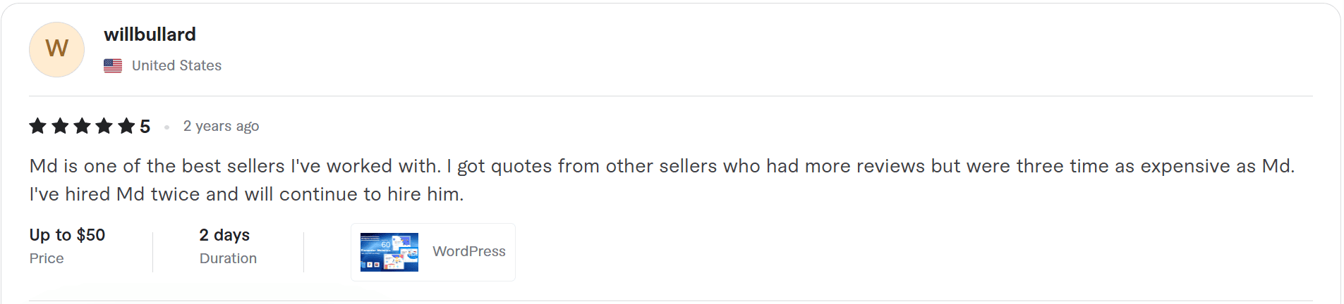This screenshot has width=1344, height=304.
Task: Click the second rating star
Action: click(60, 126)
